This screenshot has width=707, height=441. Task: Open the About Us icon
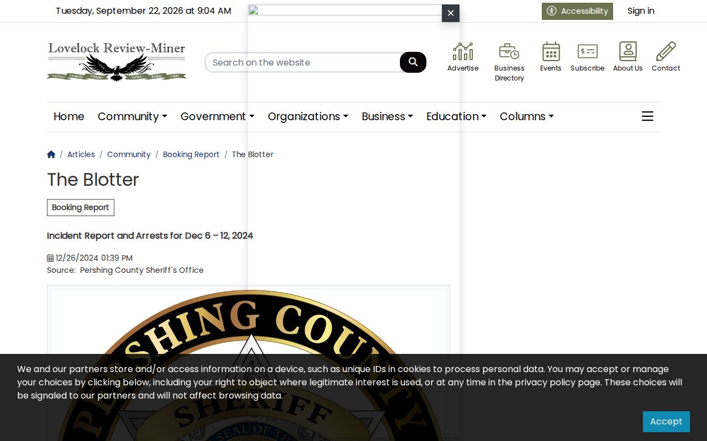tap(627, 51)
